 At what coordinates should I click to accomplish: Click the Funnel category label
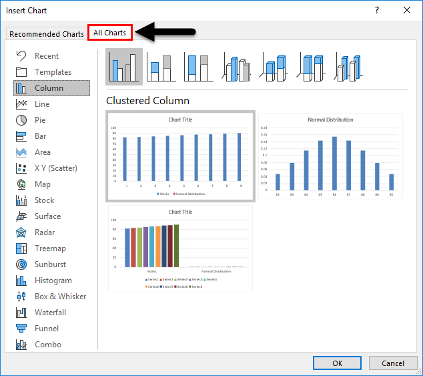[47, 329]
